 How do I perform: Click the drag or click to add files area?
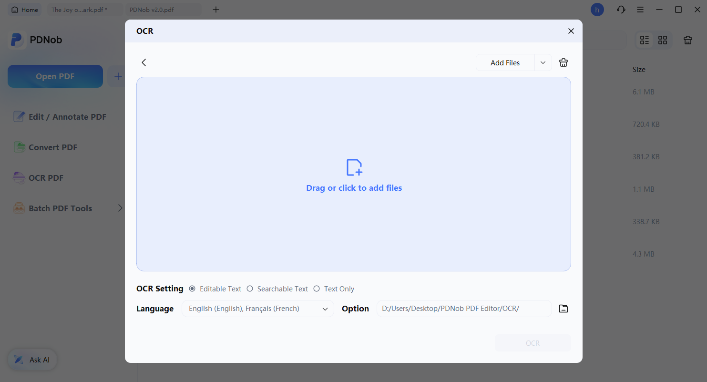pyautogui.click(x=354, y=174)
